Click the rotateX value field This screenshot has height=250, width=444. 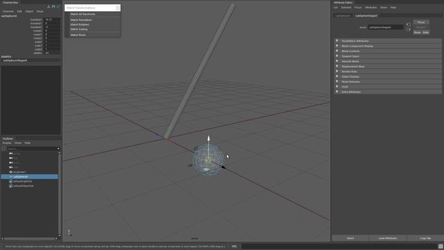pyautogui.click(x=53, y=31)
